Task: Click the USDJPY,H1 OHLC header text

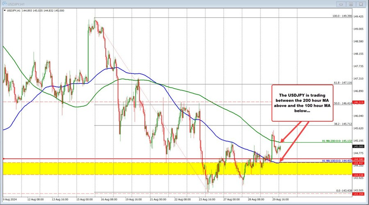Action: click(x=35, y=11)
